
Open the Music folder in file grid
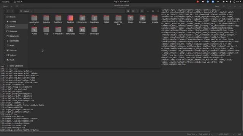[x=131, y=19]
